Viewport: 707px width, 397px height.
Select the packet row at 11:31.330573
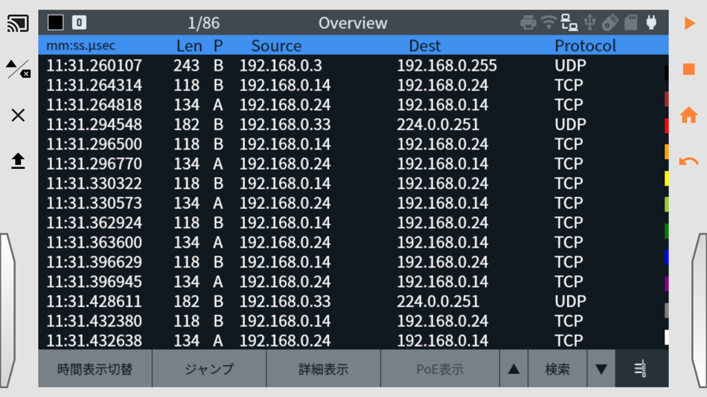click(352, 203)
